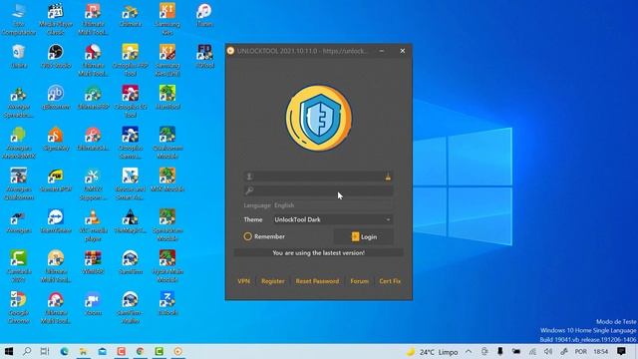This screenshot has height=359, width=638.
Task: Click the username input field
Action: point(318,177)
